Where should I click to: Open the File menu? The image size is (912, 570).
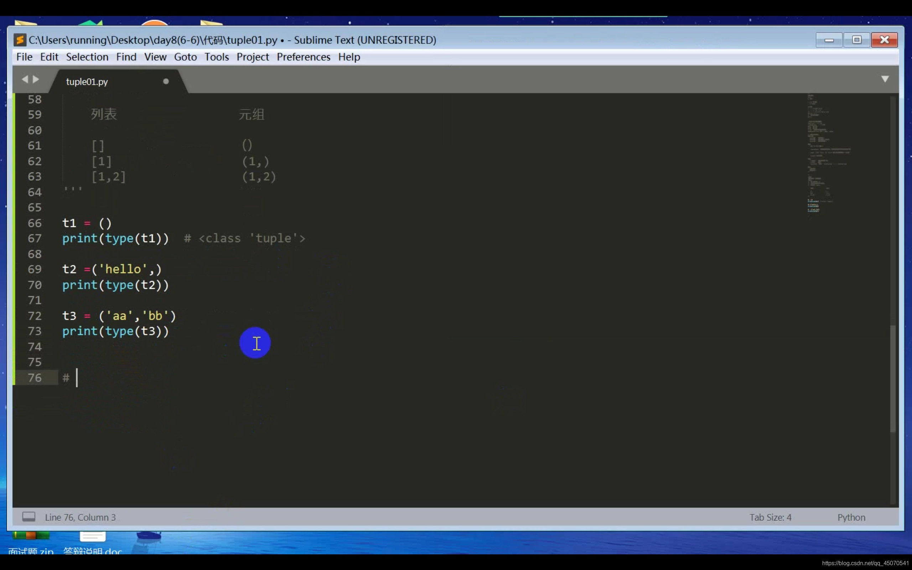[x=25, y=57]
